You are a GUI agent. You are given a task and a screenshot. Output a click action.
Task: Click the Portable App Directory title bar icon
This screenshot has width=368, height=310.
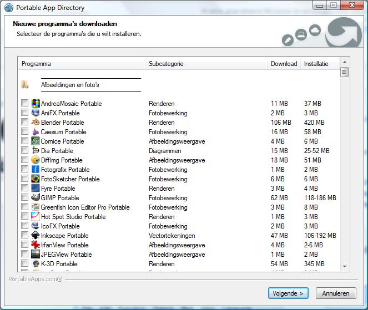tap(9, 8)
